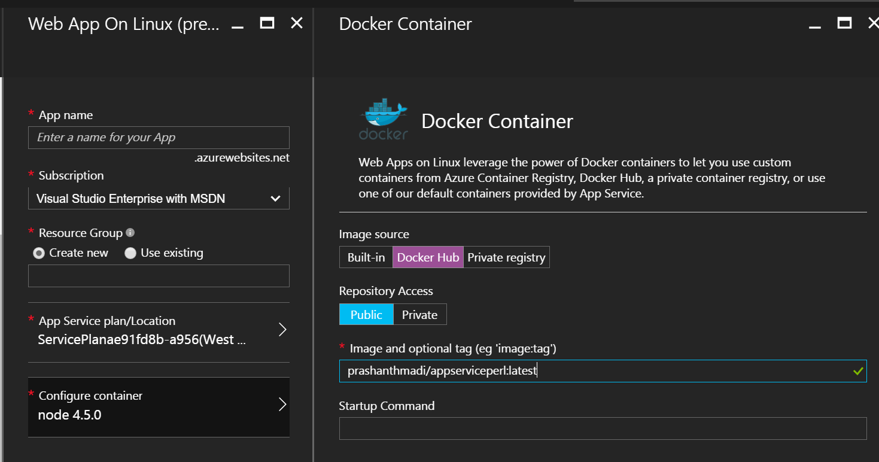879x462 pixels.
Task: Click the Resource Group name field
Action: point(159,276)
